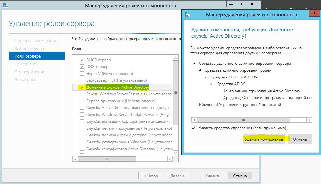Image resolution: width=321 pixels, height=184 pixels.
Task: Click roles list vertical scrollbar thumb
Action: (176, 93)
